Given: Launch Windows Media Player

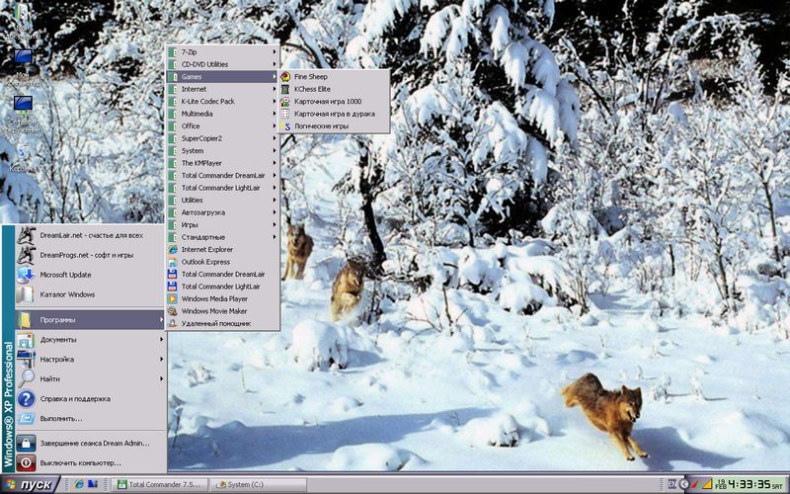Looking at the screenshot, I should [x=214, y=298].
